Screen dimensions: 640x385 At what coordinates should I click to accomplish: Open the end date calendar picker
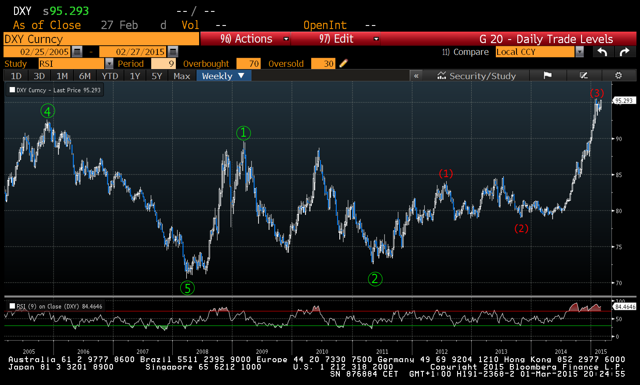click(173, 52)
